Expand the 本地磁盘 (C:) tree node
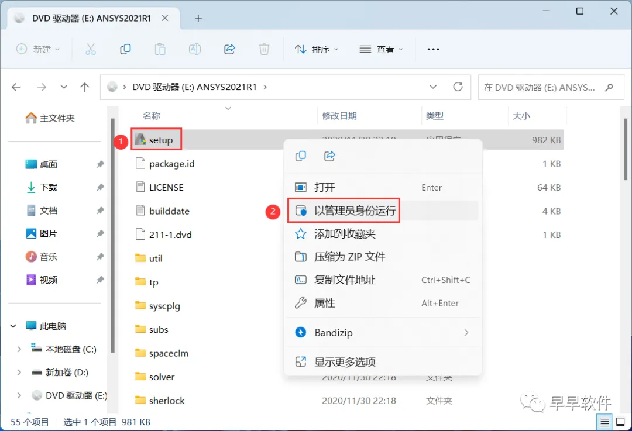The width and height of the screenshot is (632, 431). point(19,349)
